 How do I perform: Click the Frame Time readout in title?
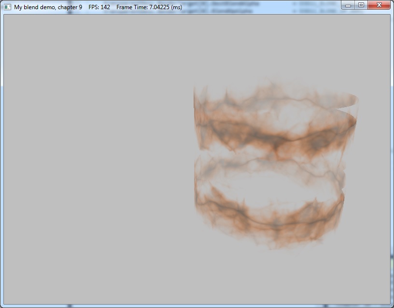pos(149,7)
